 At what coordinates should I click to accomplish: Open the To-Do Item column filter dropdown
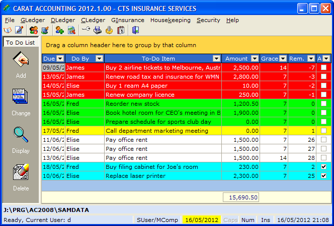click(216, 58)
